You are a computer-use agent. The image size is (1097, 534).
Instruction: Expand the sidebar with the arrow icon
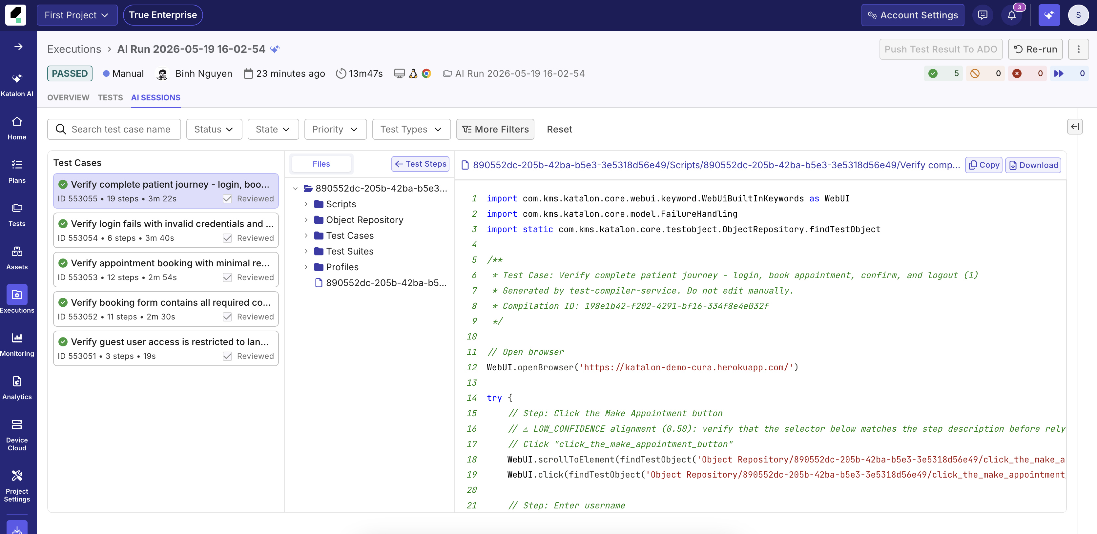tap(18, 47)
